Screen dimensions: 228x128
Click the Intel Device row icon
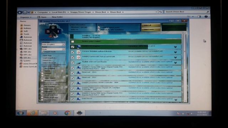pyautogui.click(x=79, y=99)
